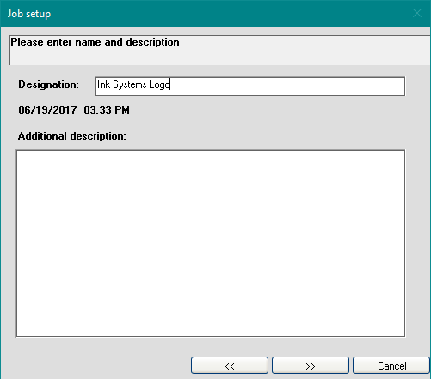This screenshot has height=379, width=431.
Task: Click the 06/19/2017 date text
Action: click(47, 110)
